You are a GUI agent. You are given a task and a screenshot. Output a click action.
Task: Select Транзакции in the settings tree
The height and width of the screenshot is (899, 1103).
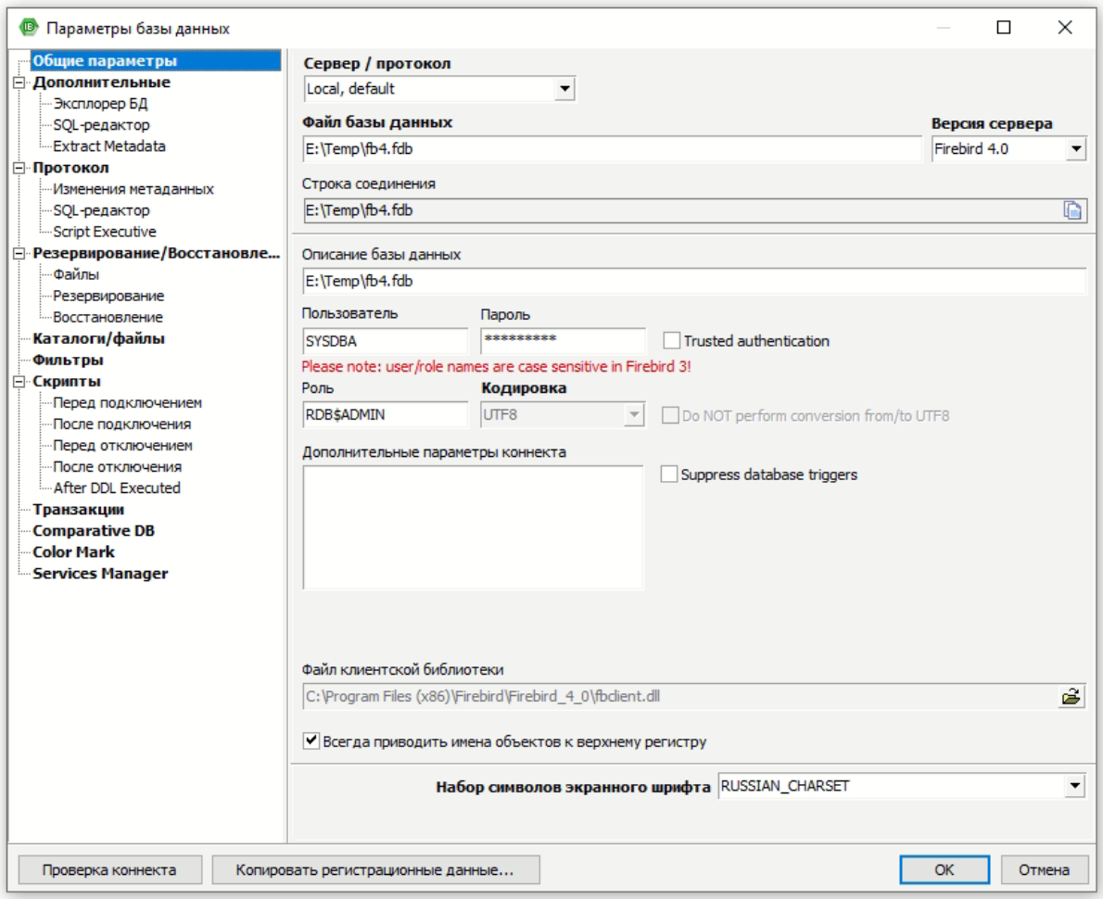click(x=79, y=510)
